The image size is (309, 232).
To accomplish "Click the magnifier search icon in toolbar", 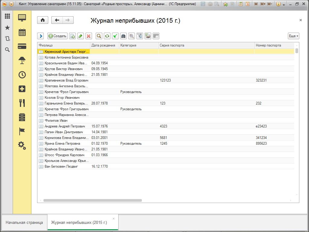I will (99, 36).
